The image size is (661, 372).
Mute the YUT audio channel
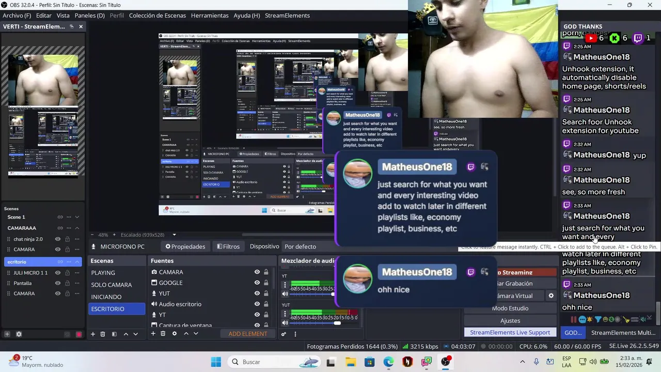click(285, 323)
